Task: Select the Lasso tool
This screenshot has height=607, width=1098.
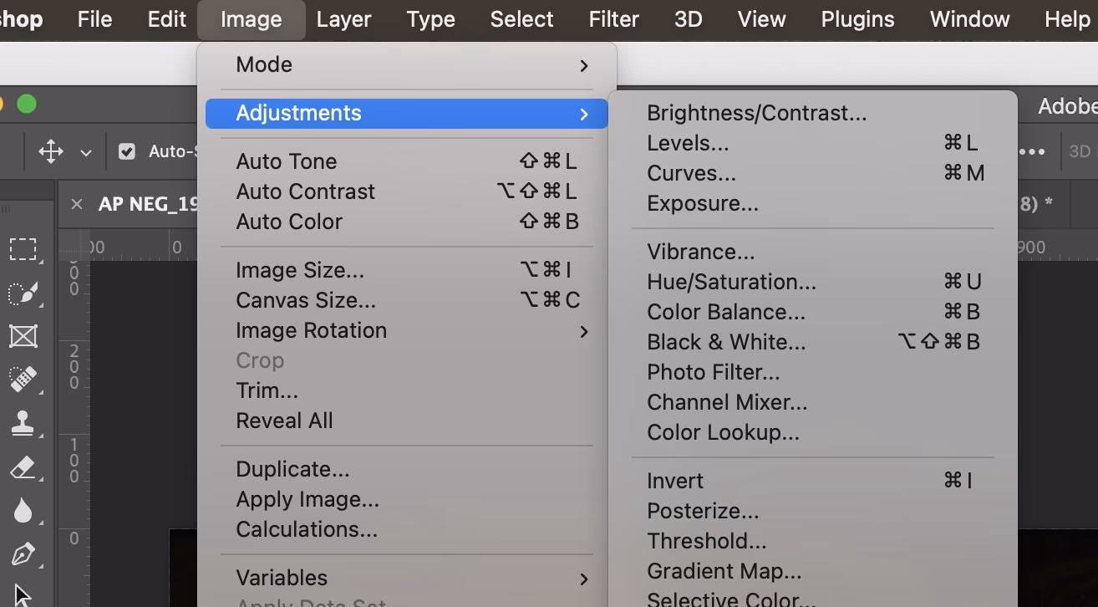Action: 21,293
